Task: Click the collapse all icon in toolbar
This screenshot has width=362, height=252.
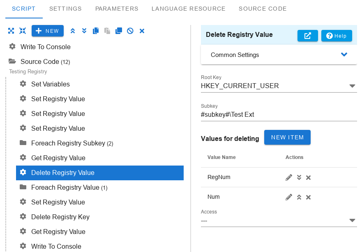Action: (x=23, y=31)
